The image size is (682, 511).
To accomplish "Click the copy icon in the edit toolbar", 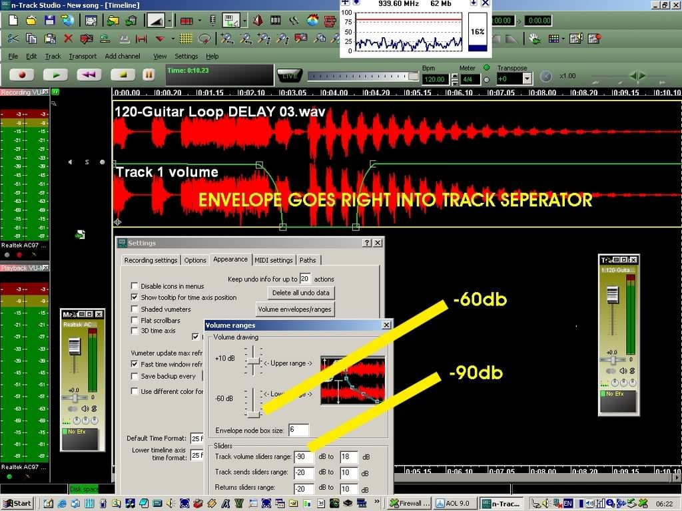I will (31, 39).
